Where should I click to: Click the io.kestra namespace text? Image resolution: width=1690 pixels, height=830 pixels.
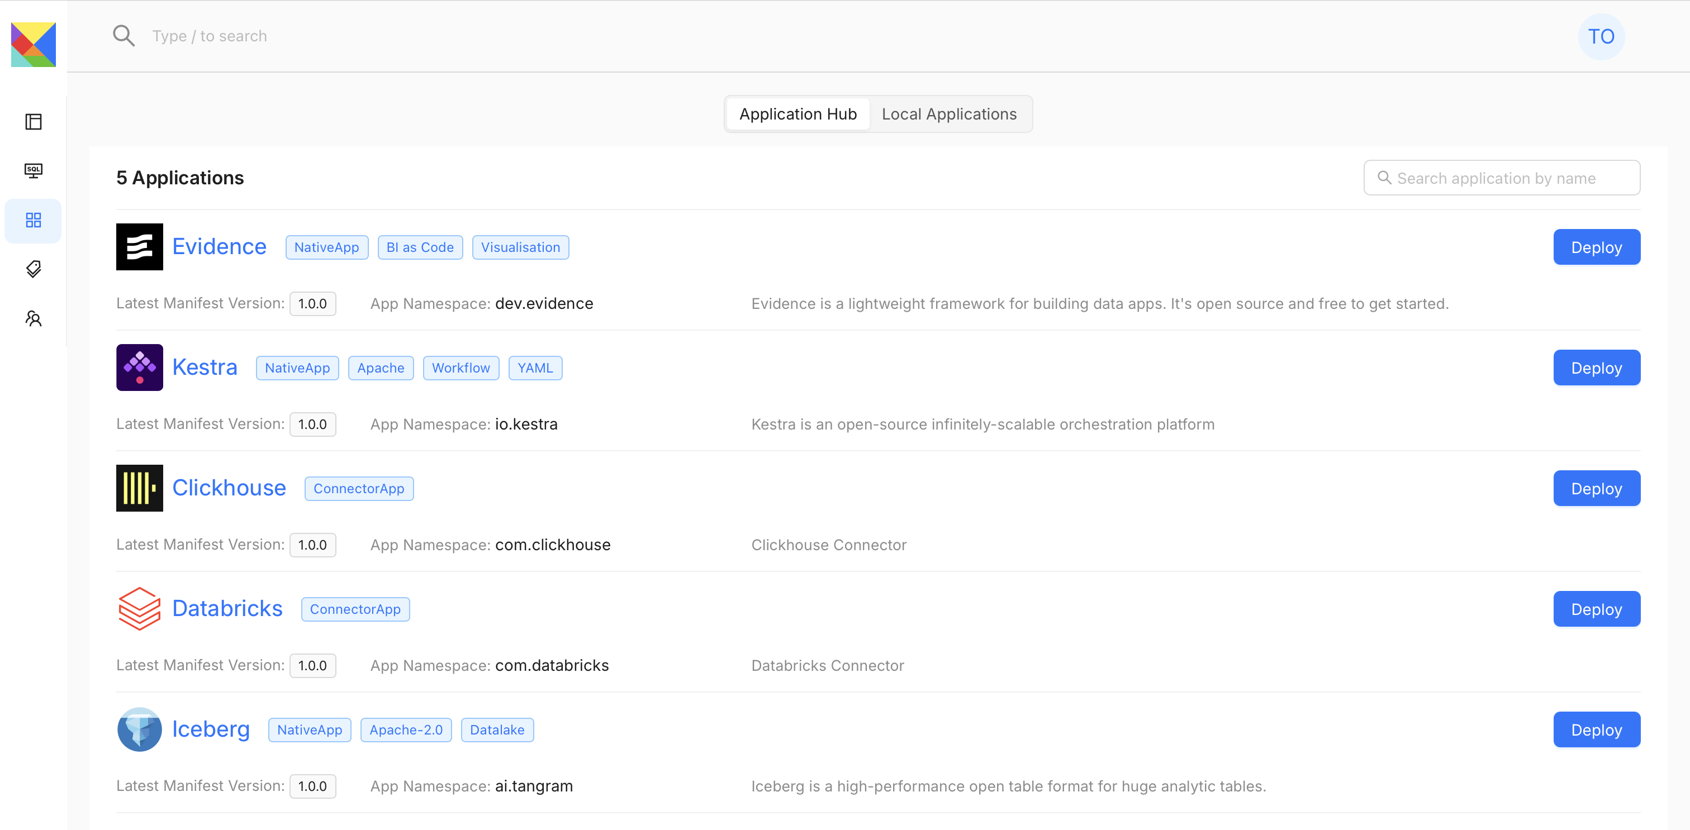coord(526,424)
